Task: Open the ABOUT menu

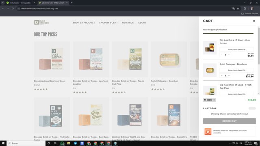Action: [x=142, y=23]
